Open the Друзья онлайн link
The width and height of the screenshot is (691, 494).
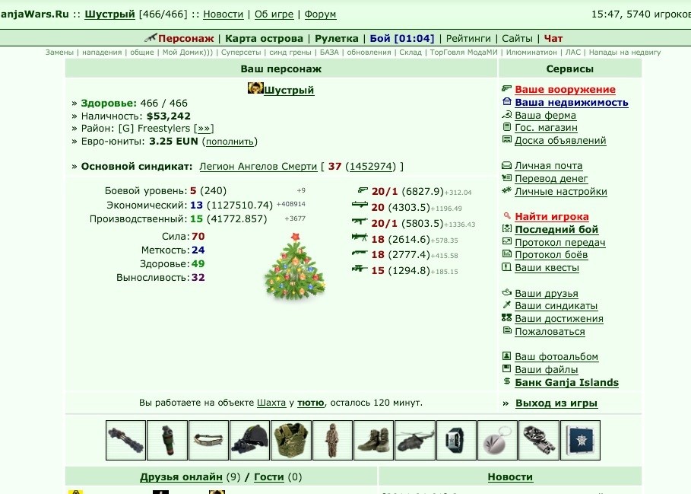181,476
